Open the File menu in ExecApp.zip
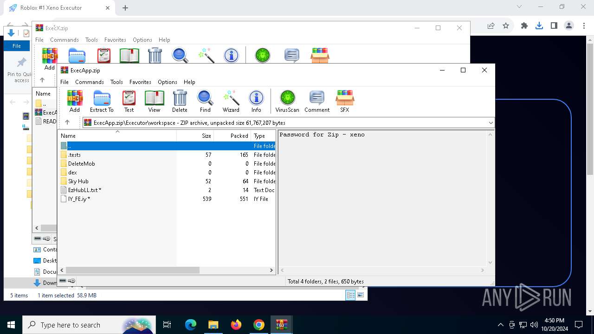The height and width of the screenshot is (334, 594). (x=65, y=82)
